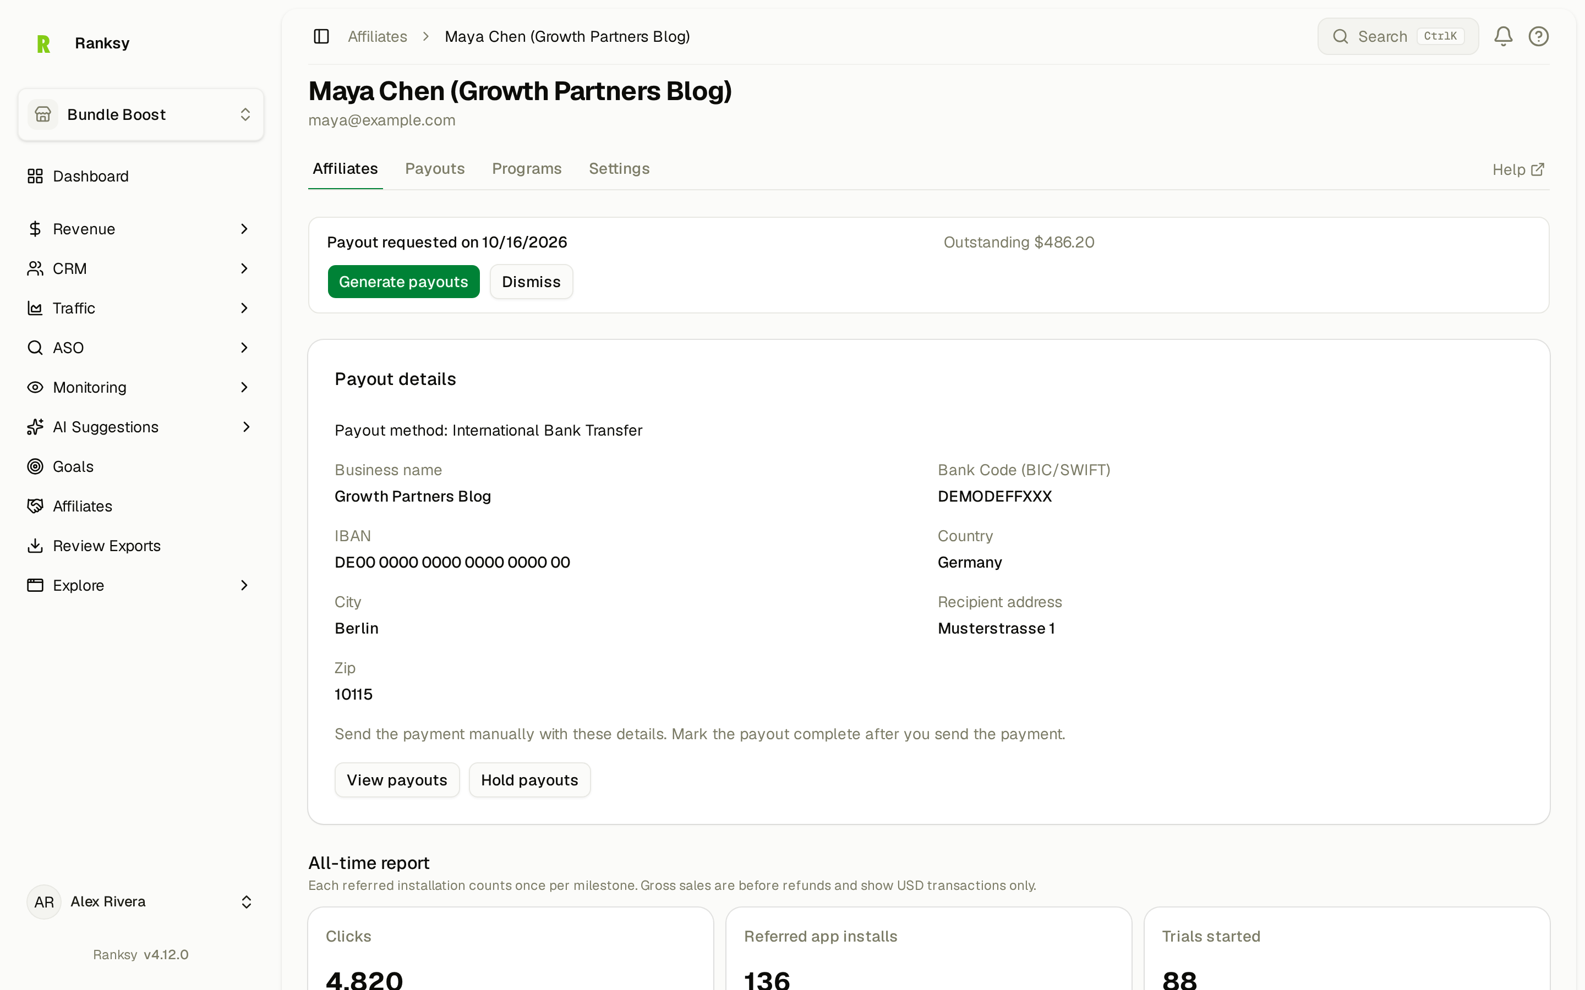Click the Monitoring eye icon
Viewport: 1585px width, 990px height.
pyautogui.click(x=35, y=387)
